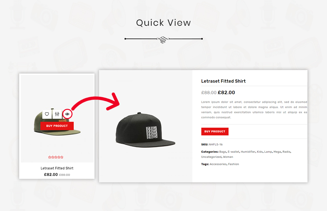Screen dimensions: 327x211
Task: Go to the Mega category
Action: click(277, 152)
